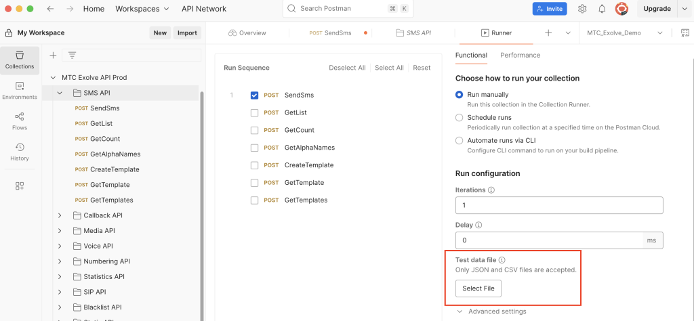Open the Workspaces dropdown menu

(142, 9)
